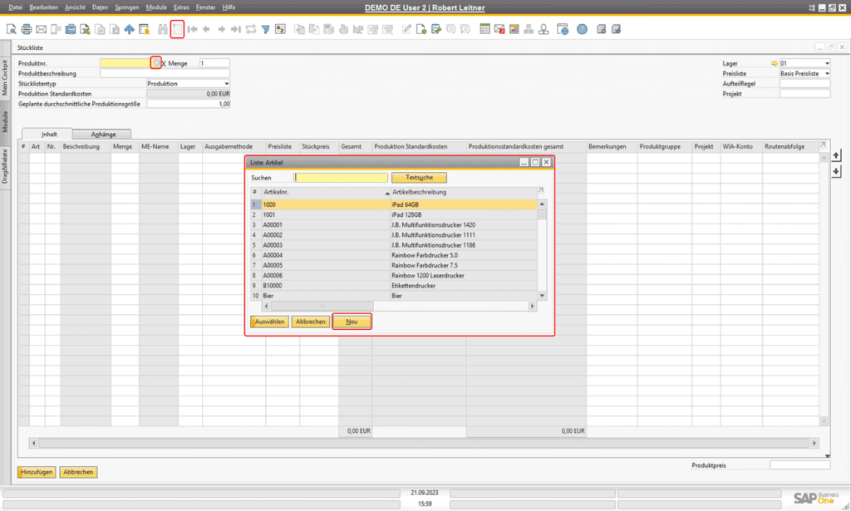851x511 pixels.
Task: Go to the first data record
Action: coord(192,29)
